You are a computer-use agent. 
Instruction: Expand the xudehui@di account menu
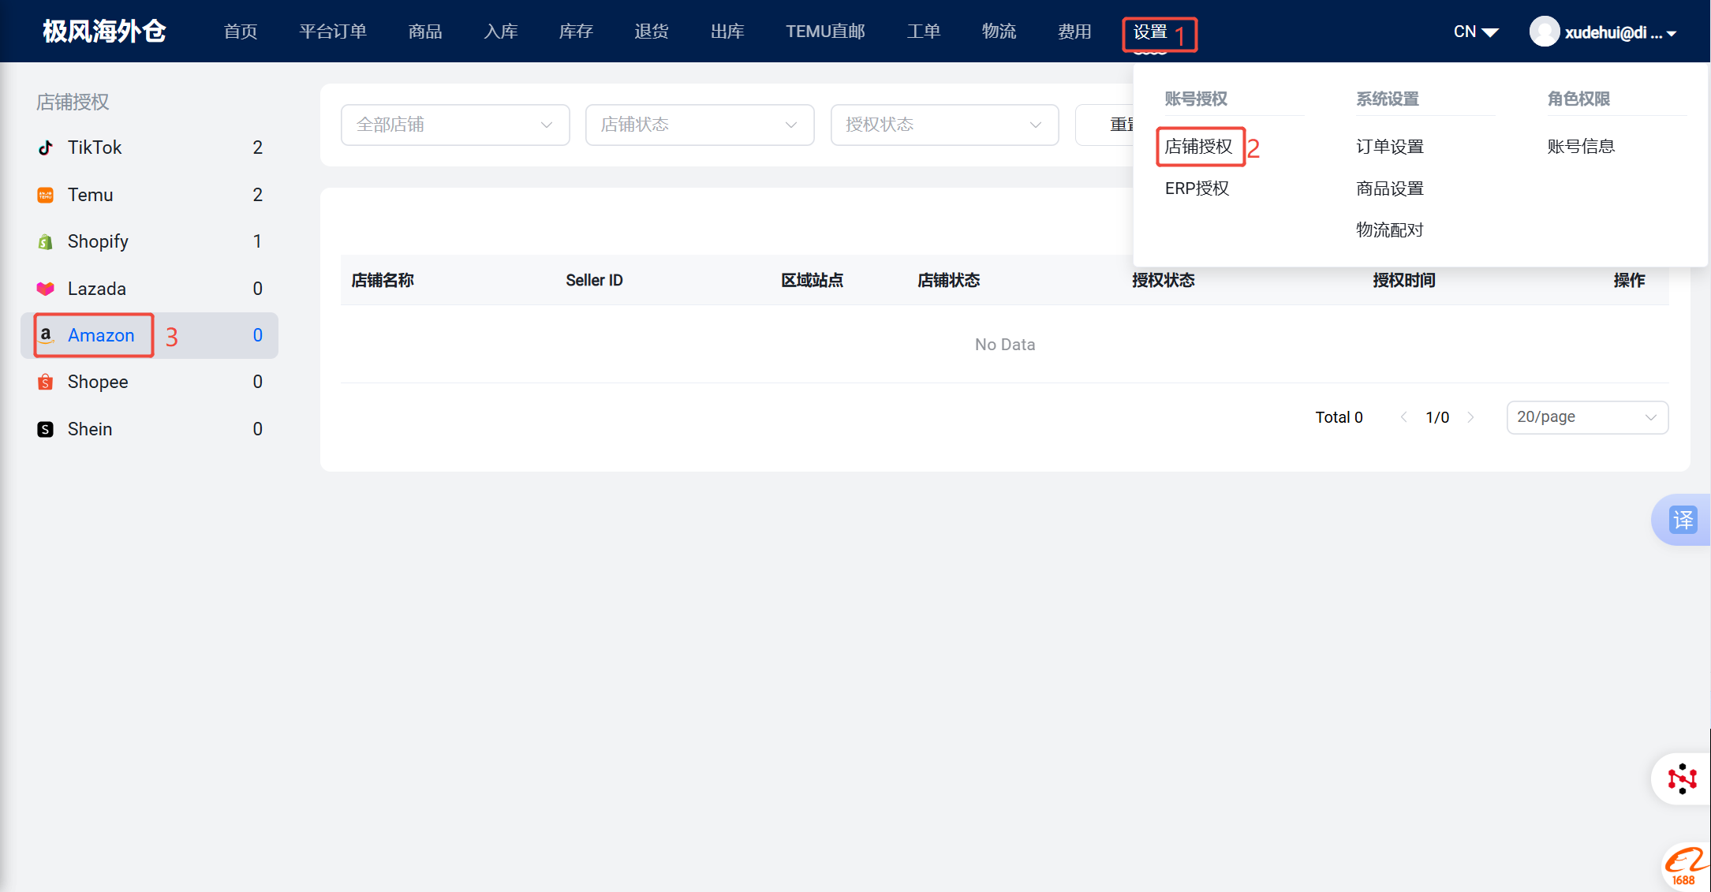click(1621, 32)
